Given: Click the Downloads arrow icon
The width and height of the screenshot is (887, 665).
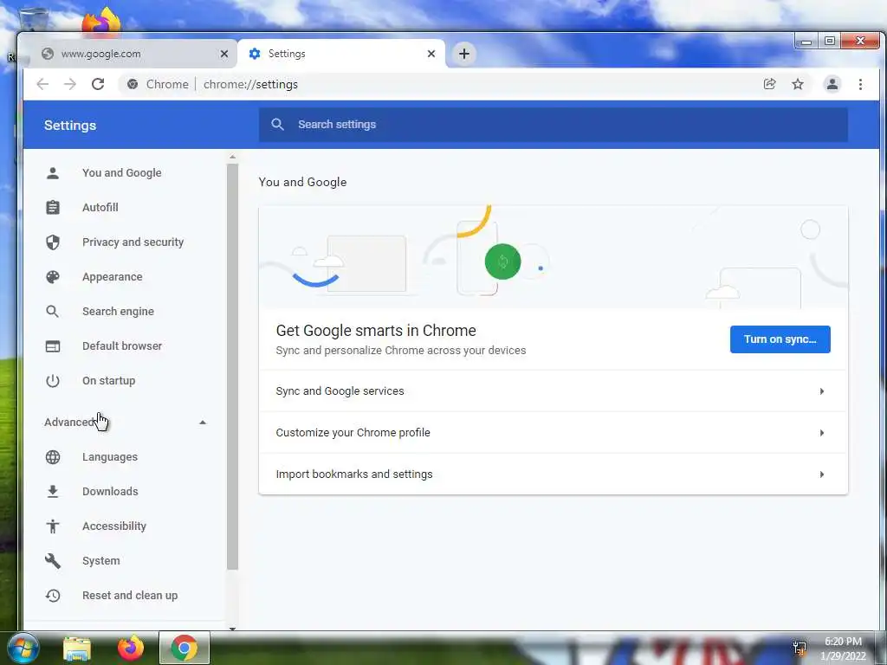Looking at the screenshot, I should 53,492.
